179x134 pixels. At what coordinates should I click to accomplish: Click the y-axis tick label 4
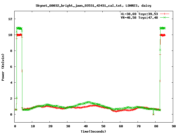coord(11,83)
